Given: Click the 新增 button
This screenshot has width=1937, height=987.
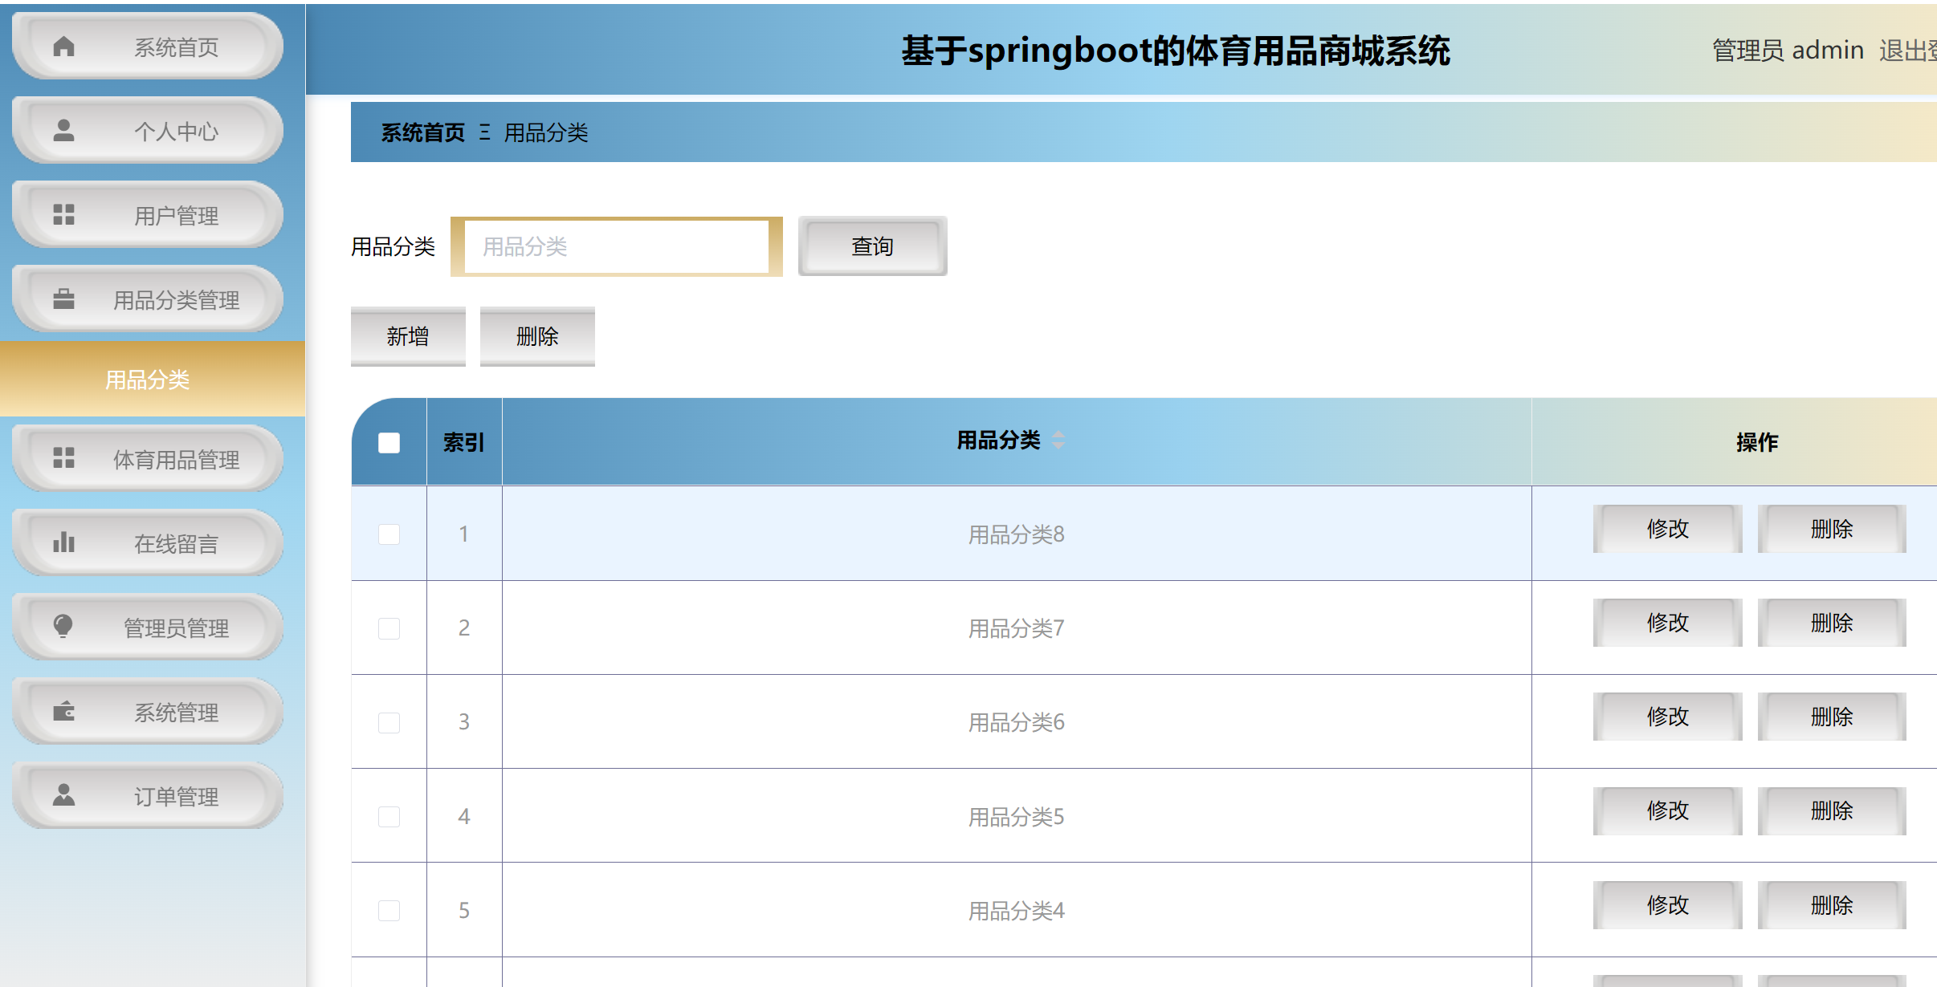Looking at the screenshot, I should (408, 336).
